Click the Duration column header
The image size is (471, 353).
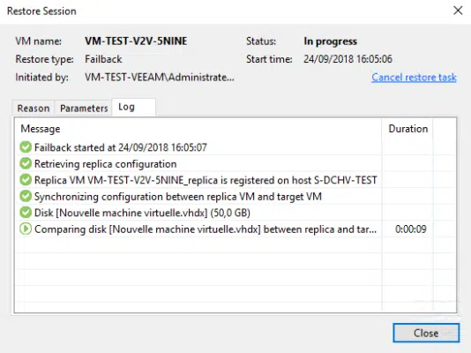click(x=407, y=129)
